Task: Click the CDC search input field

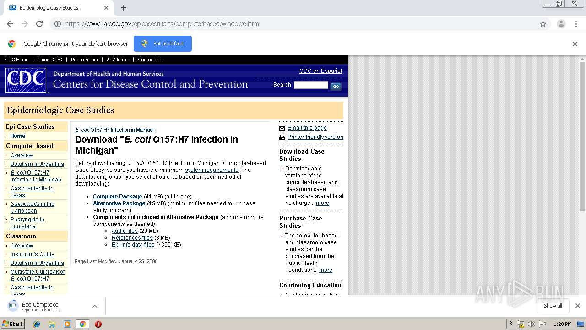Action: point(311,85)
